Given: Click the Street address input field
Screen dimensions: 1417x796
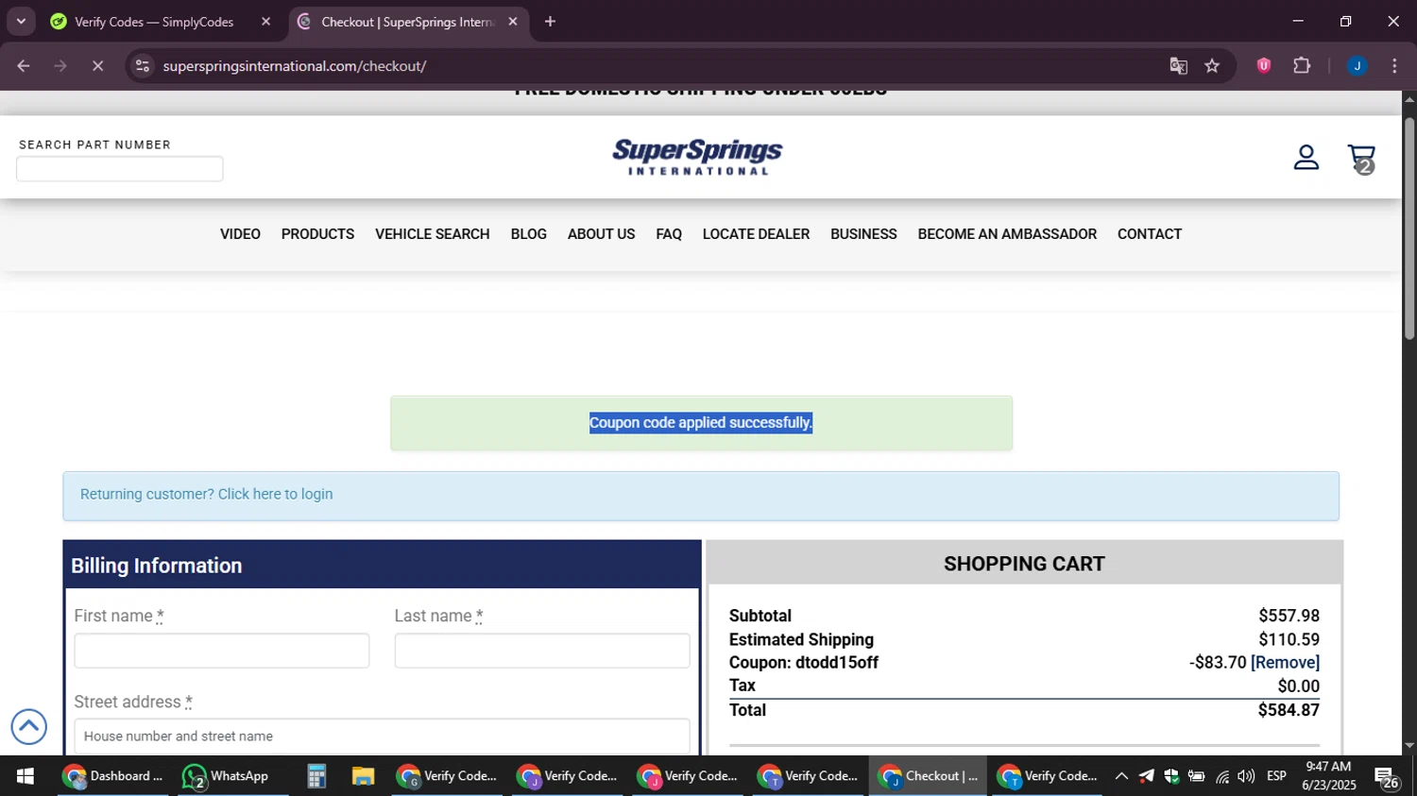Looking at the screenshot, I should click(x=382, y=736).
